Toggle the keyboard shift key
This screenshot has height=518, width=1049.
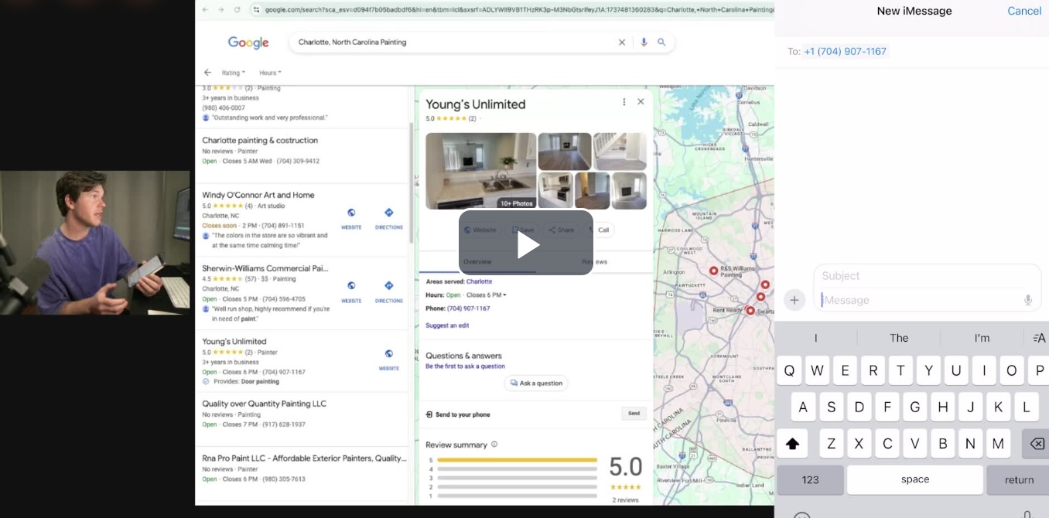coord(792,444)
